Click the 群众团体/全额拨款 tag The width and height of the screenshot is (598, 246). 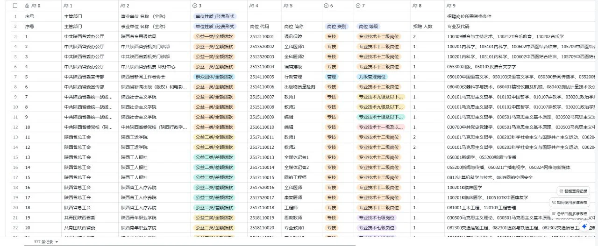[x=214, y=77]
